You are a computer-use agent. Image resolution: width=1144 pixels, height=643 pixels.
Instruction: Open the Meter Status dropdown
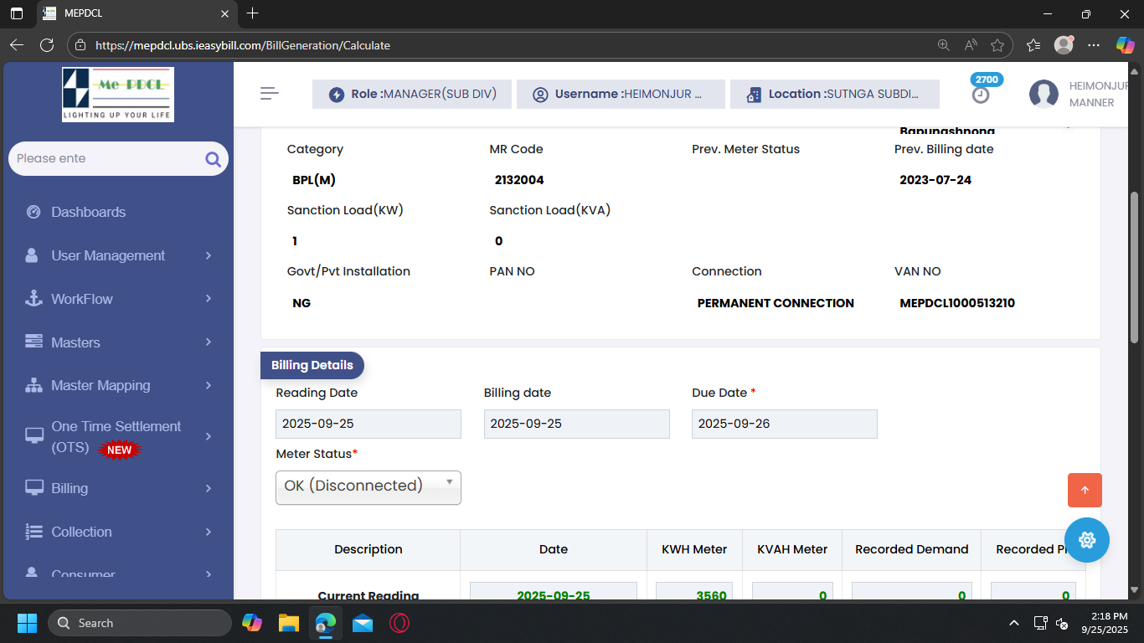(x=368, y=487)
